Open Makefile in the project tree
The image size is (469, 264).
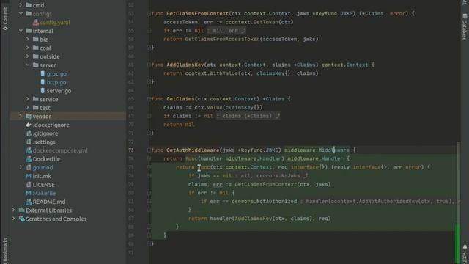44,193
